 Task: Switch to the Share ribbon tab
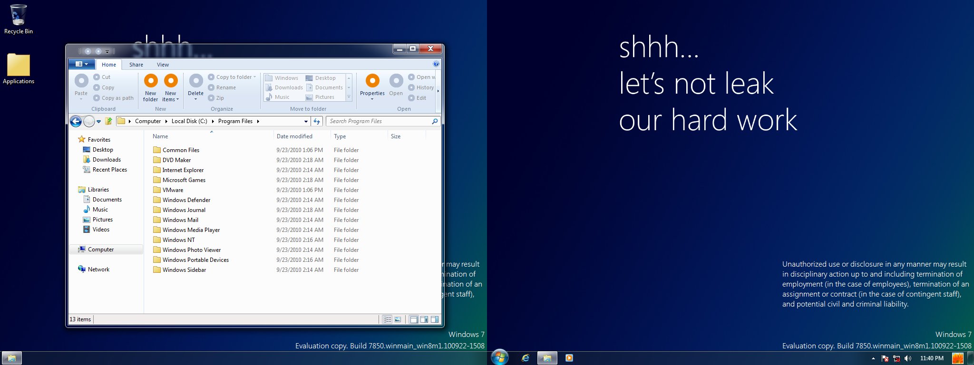136,65
